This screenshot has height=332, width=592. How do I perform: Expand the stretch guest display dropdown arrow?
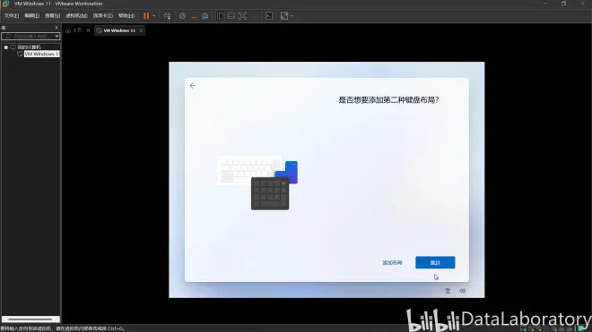292,16
